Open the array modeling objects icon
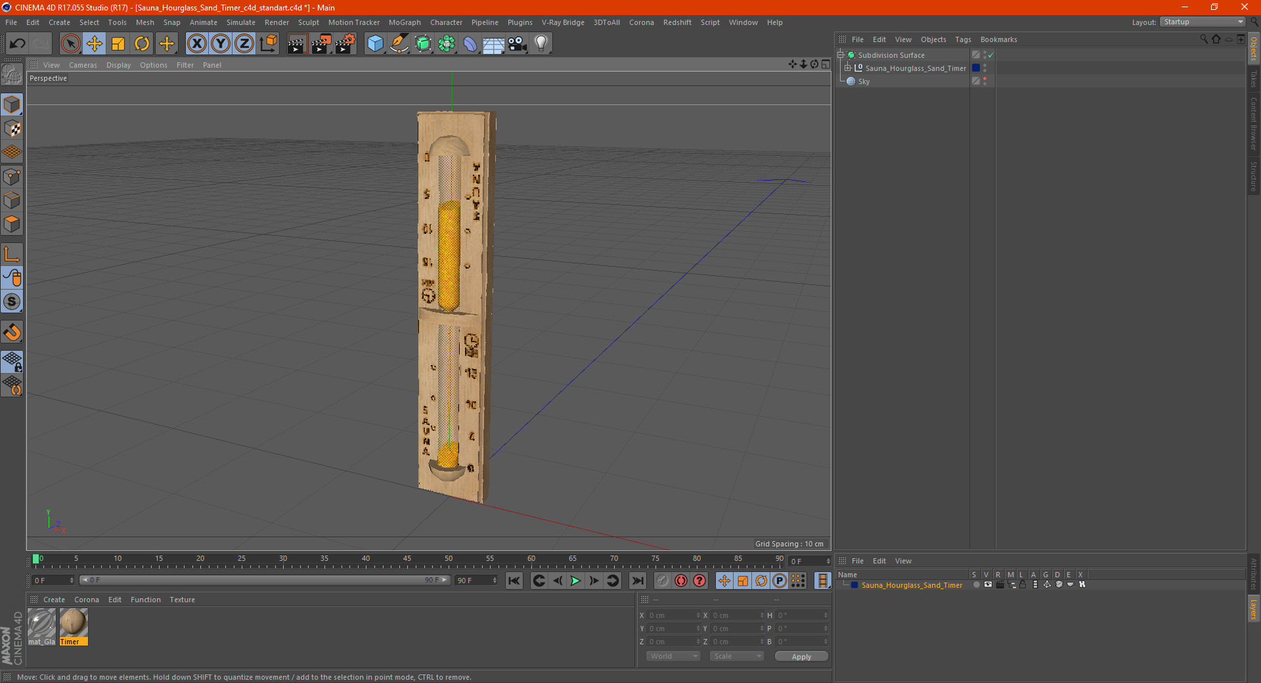 tap(447, 44)
